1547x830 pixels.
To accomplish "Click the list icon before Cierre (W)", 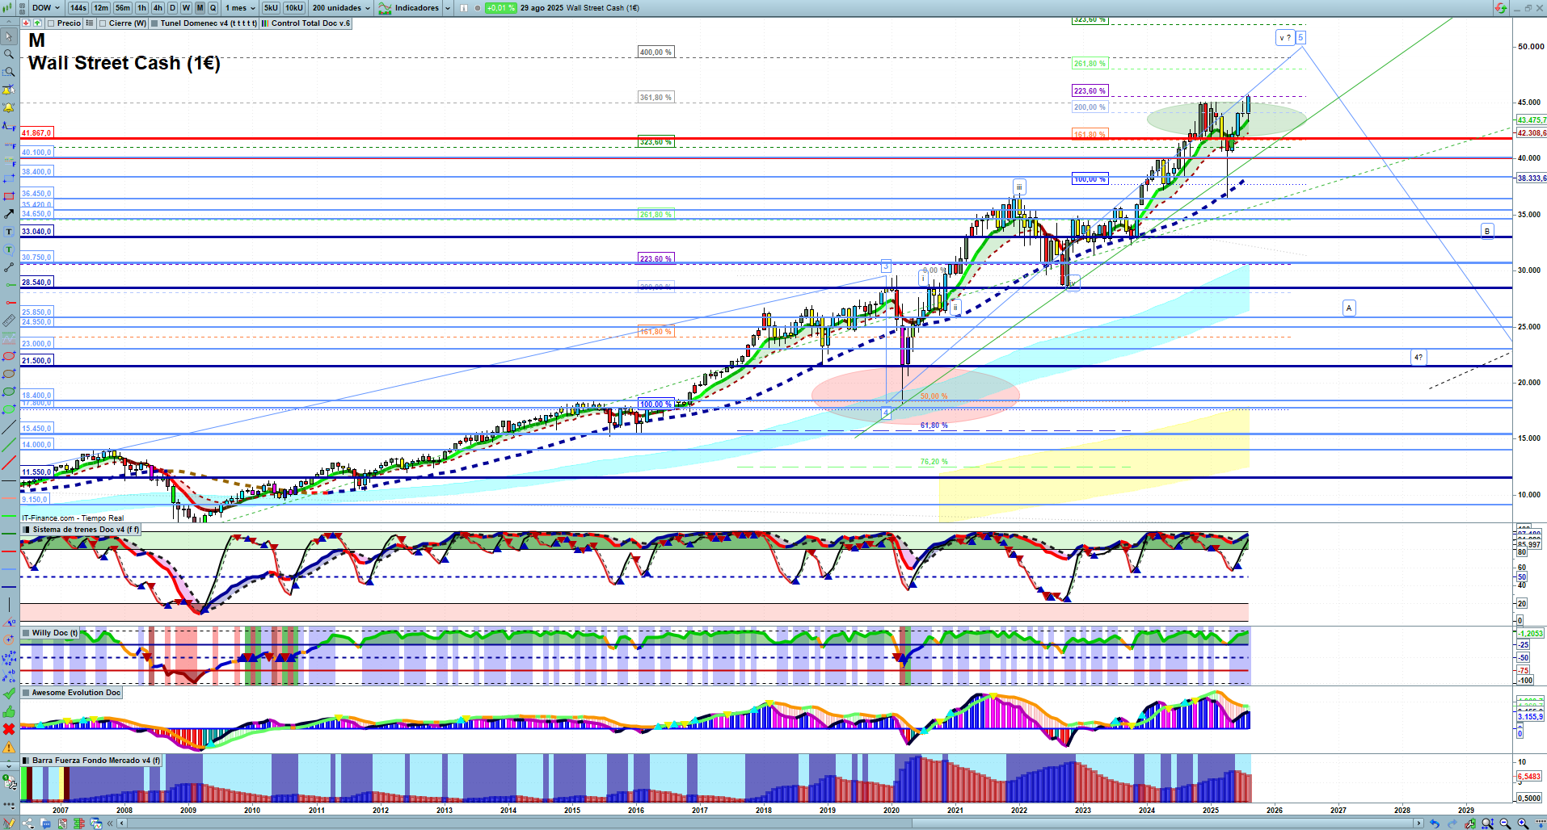I will [90, 23].
